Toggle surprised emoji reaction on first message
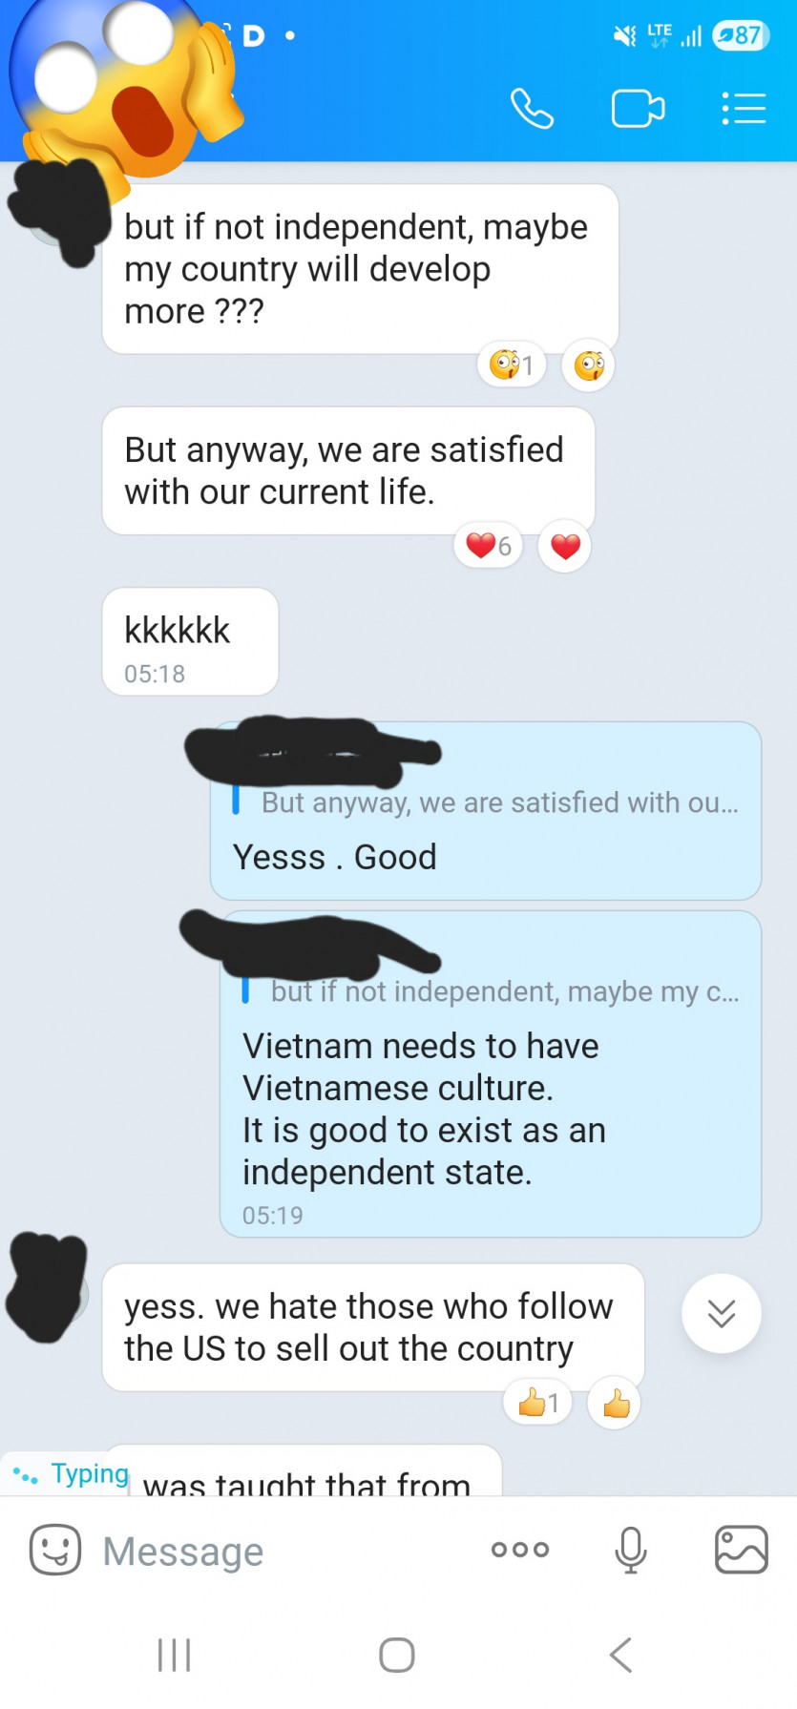The image size is (797, 1709). tap(589, 365)
